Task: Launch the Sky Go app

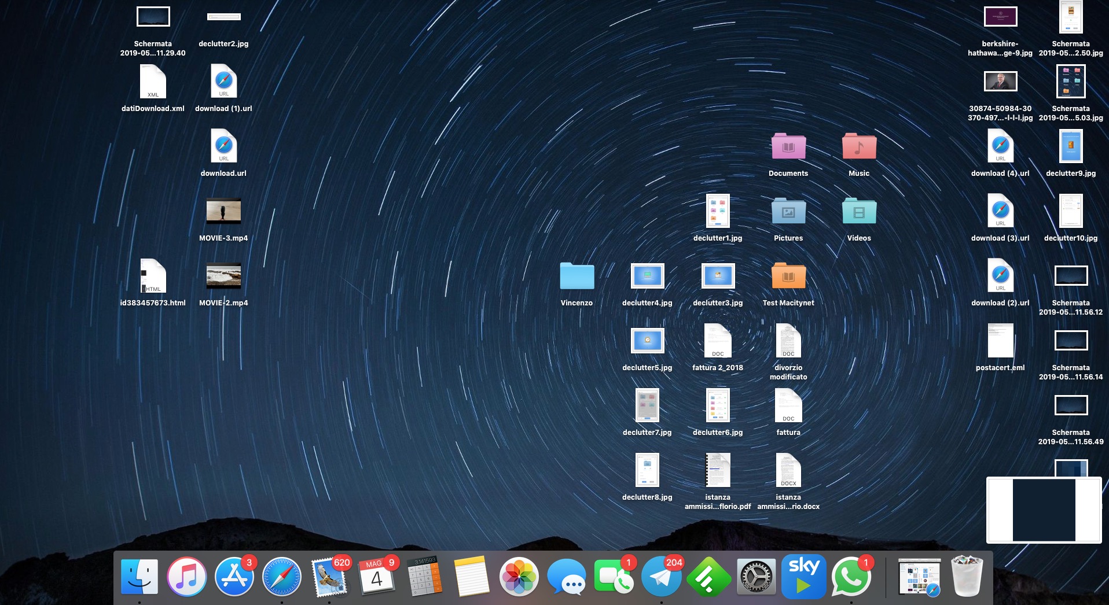Action: (x=803, y=577)
